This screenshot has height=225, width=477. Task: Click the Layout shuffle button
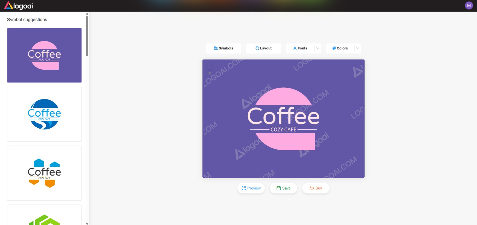[x=264, y=48]
